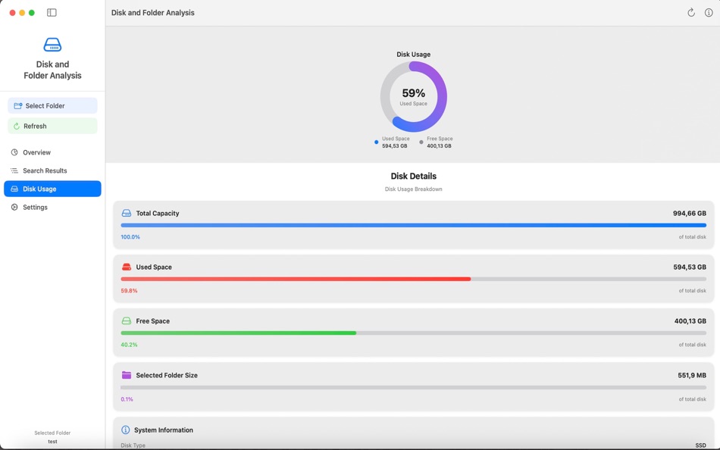Click the selected folder name 'test'
Viewport: 720px width, 450px height.
52,441
